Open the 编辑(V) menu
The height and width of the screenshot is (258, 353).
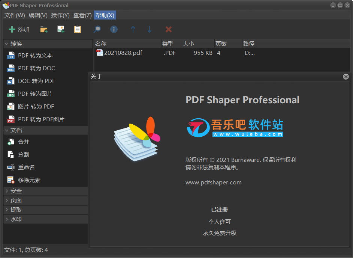coord(38,15)
